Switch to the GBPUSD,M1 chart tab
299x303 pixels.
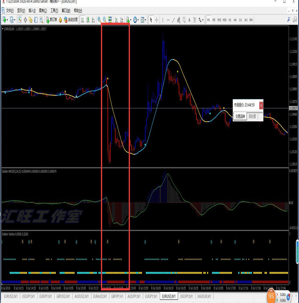tap(63, 296)
